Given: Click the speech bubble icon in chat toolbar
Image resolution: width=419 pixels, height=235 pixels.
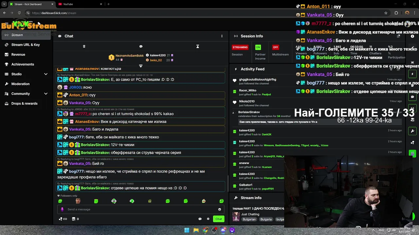Looking at the screenshot, I should (141, 46).
